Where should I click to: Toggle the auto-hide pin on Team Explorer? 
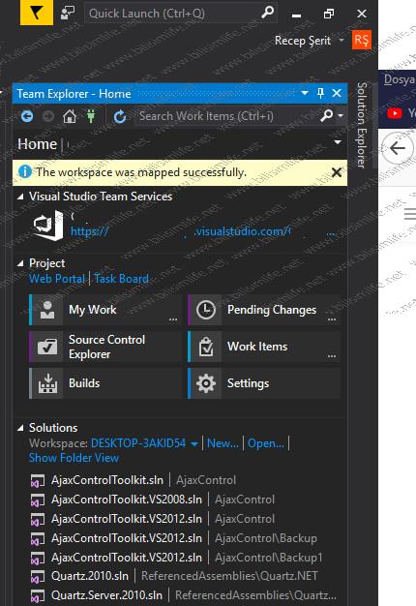[320, 93]
